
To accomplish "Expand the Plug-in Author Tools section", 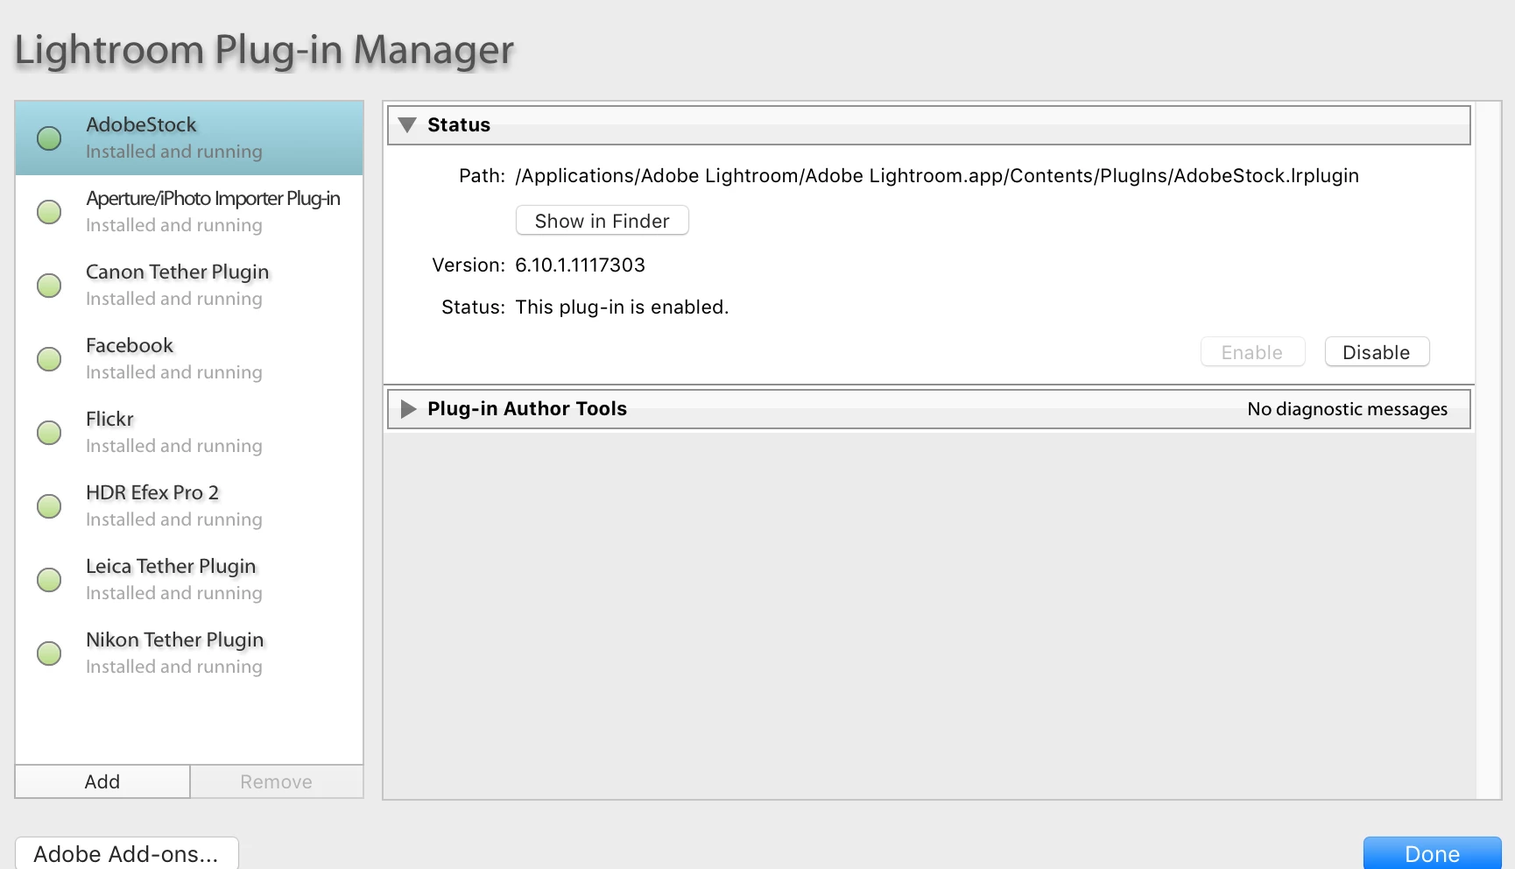I will tap(408, 409).
